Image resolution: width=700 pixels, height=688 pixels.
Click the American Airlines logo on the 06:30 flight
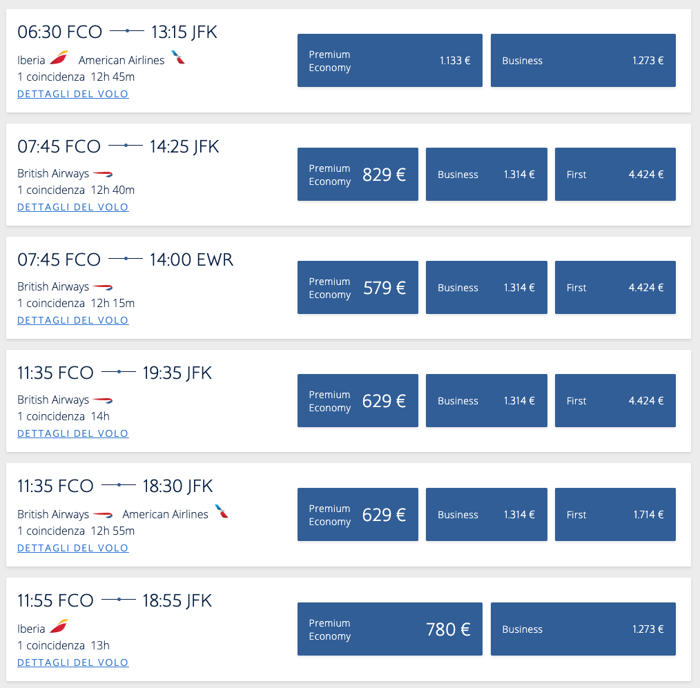point(178,57)
